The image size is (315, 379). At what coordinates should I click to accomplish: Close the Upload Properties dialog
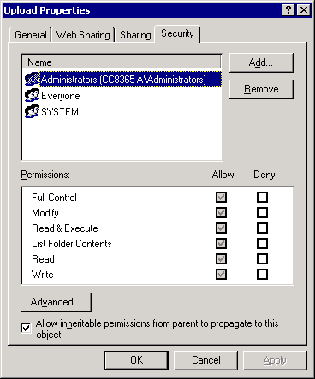[x=304, y=10]
